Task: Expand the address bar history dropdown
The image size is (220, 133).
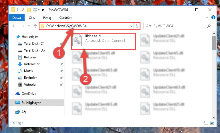Action: click(131, 26)
